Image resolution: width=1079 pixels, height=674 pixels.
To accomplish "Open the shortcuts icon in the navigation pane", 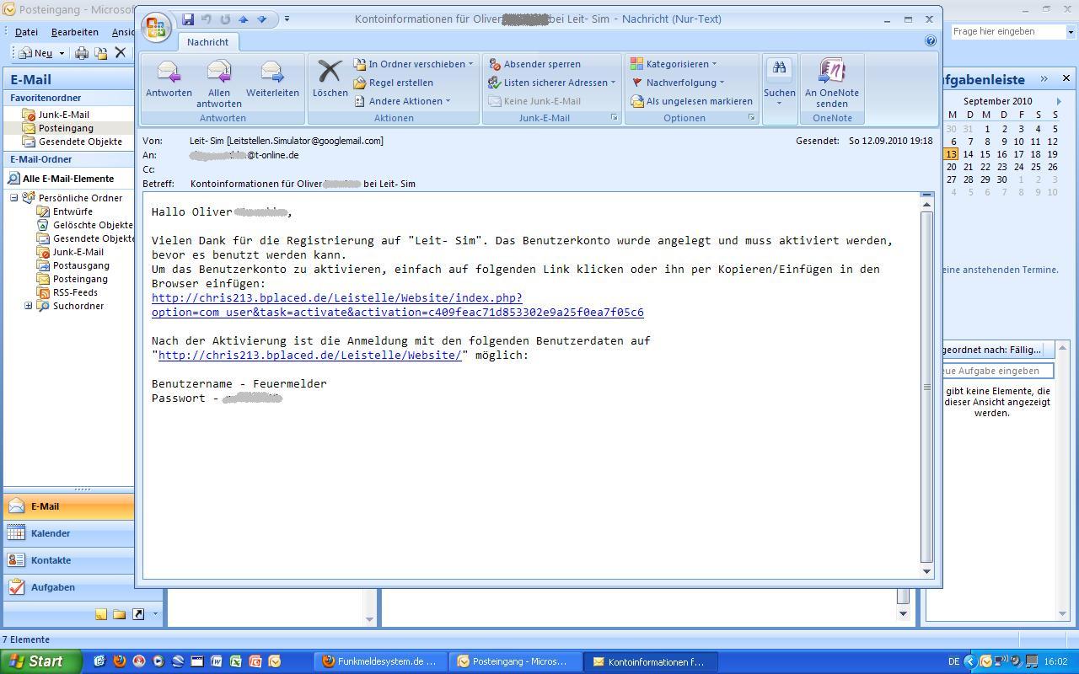I will point(138,614).
